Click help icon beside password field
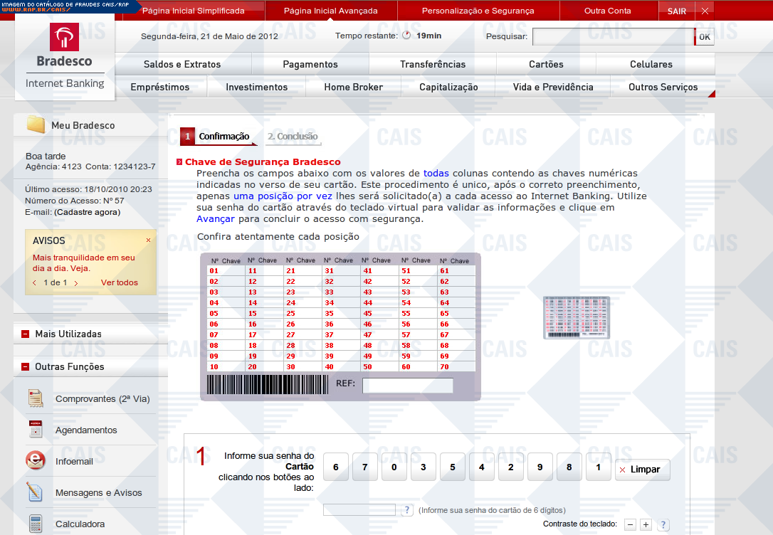Screen dimensions: 773x535 tap(407, 510)
